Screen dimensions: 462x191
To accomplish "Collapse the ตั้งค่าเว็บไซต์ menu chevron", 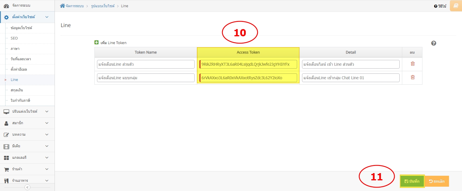I will [x=47, y=17].
